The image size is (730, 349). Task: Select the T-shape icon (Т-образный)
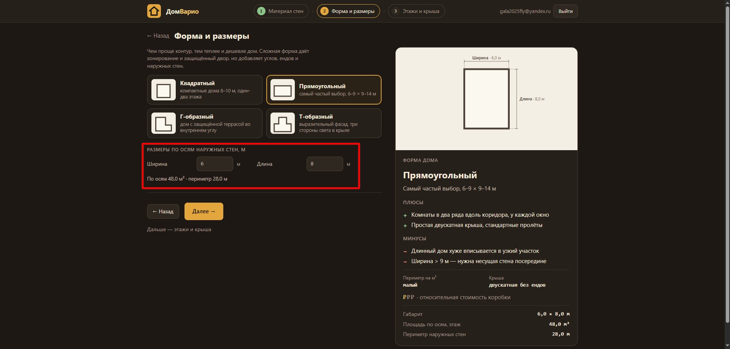pyautogui.click(x=283, y=123)
